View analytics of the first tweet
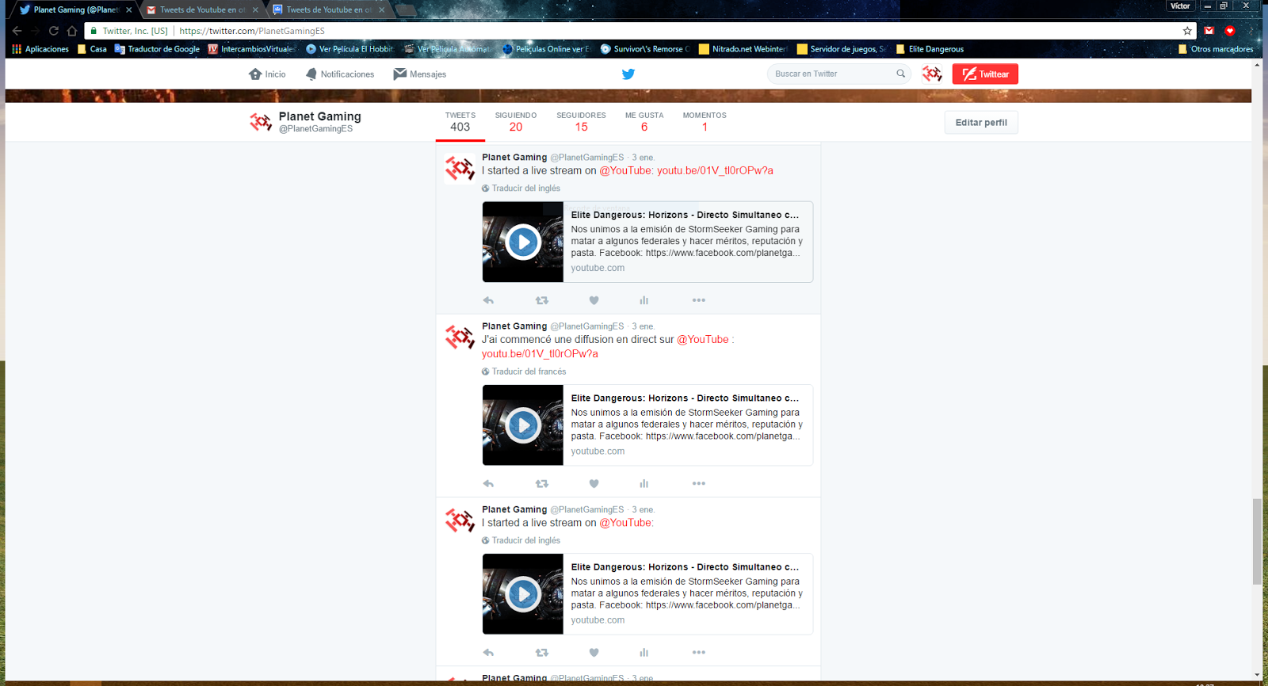 click(644, 300)
